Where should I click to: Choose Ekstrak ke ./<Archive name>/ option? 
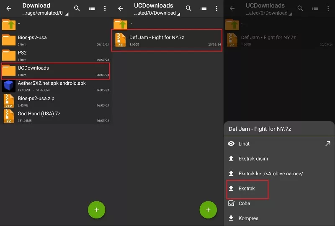pos(279,174)
